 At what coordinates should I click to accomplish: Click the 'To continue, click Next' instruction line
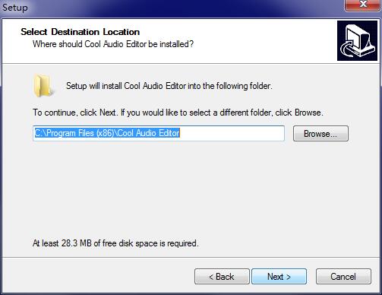point(178,113)
